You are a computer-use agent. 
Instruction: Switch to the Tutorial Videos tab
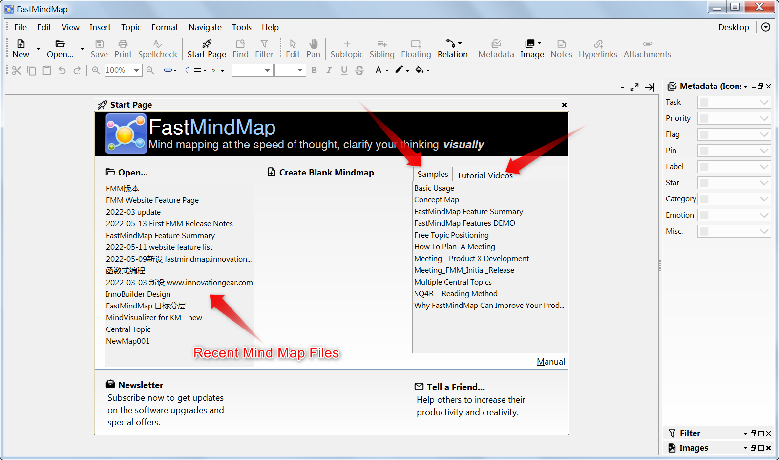tap(485, 175)
